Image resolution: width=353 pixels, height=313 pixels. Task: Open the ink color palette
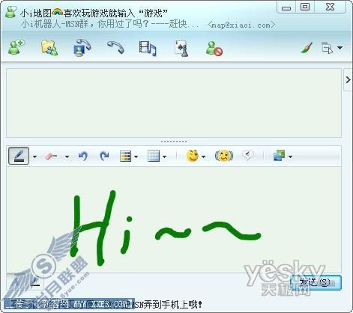pyautogui.click(x=126, y=156)
